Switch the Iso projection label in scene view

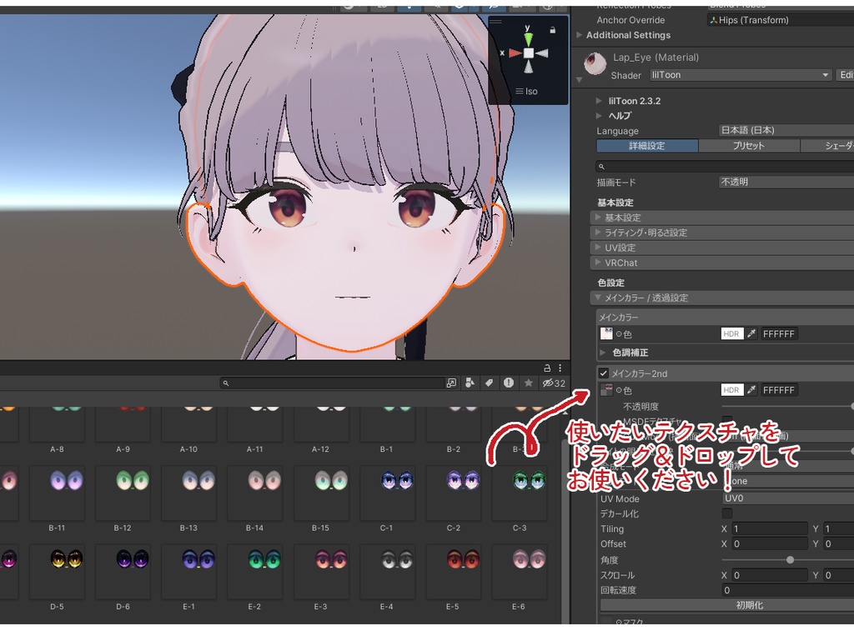click(527, 92)
